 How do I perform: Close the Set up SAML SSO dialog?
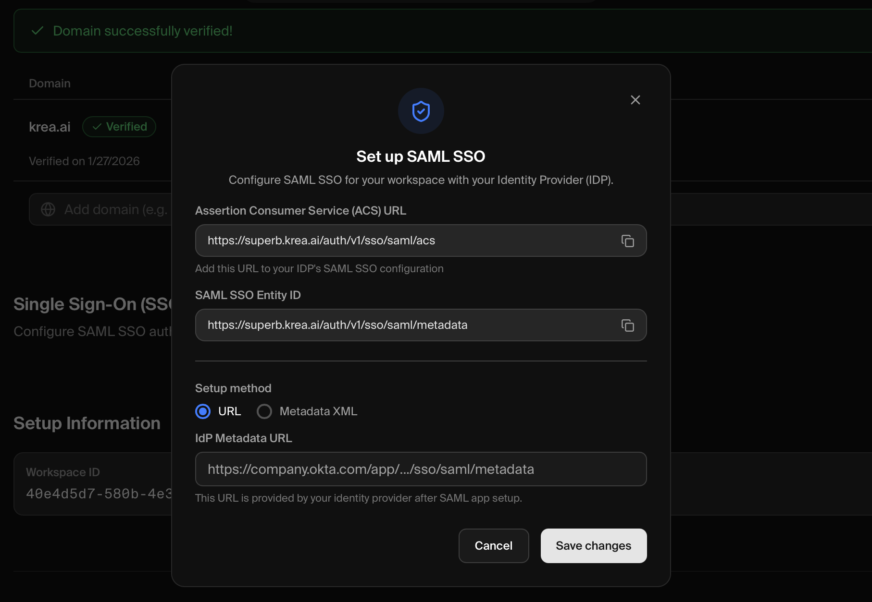coord(635,100)
